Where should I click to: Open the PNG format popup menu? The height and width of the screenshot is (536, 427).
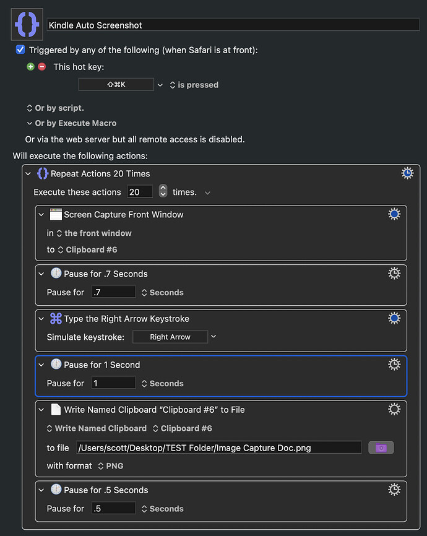(111, 465)
